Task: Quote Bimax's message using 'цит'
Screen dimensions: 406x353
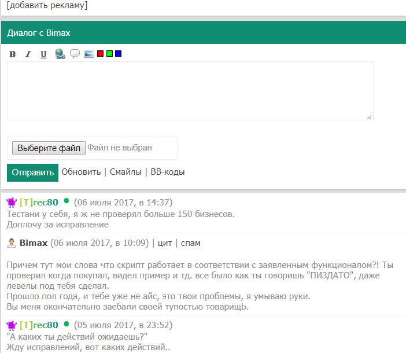Action: point(165,243)
